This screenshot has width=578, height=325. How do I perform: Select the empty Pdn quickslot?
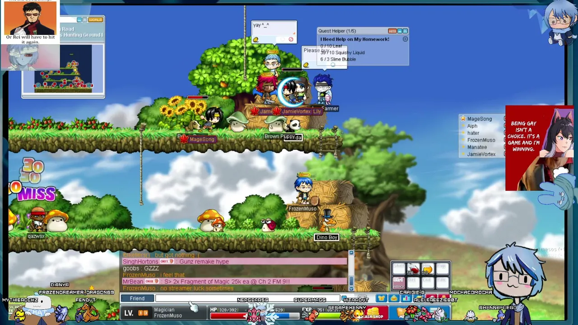442,283
